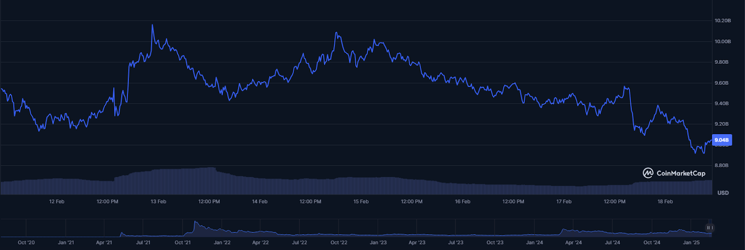Screen dimensions: 745x250
Task: Click the Oct '21 spike in navigator chart
Action: pos(196,223)
